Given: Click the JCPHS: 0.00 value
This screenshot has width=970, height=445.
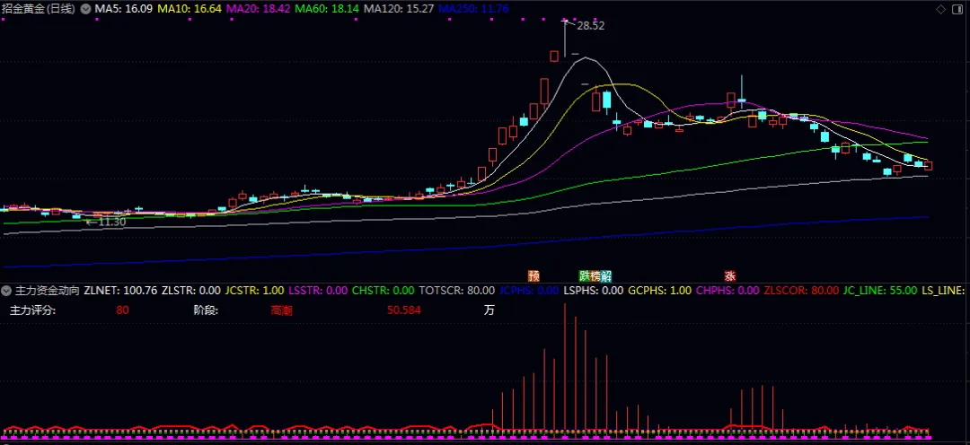Looking at the screenshot, I should [x=529, y=290].
